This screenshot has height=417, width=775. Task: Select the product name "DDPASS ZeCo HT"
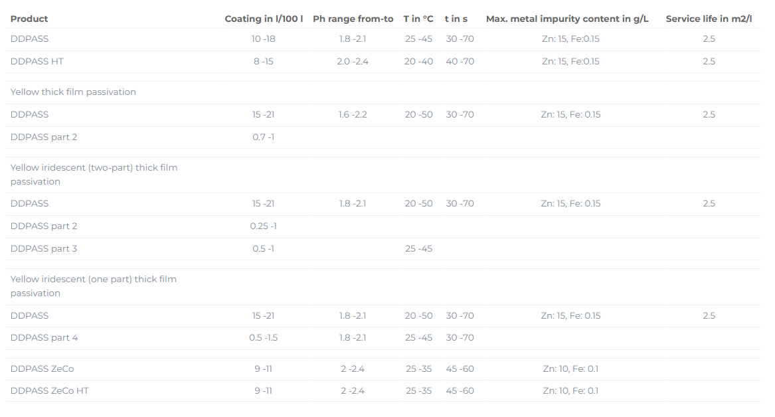click(49, 390)
